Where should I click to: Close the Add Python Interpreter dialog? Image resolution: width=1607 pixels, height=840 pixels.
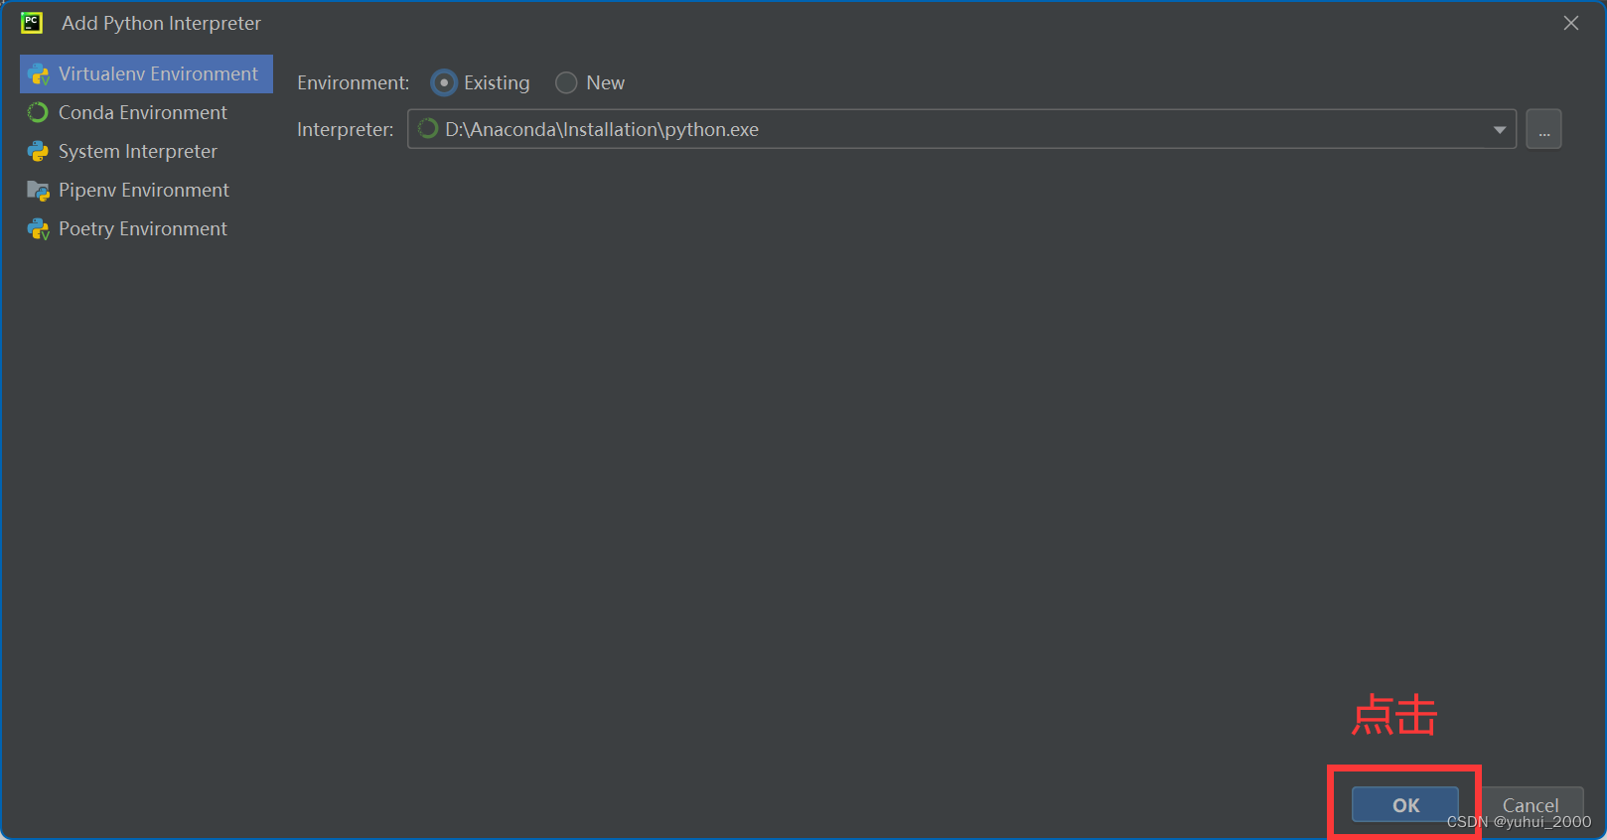click(x=1570, y=23)
